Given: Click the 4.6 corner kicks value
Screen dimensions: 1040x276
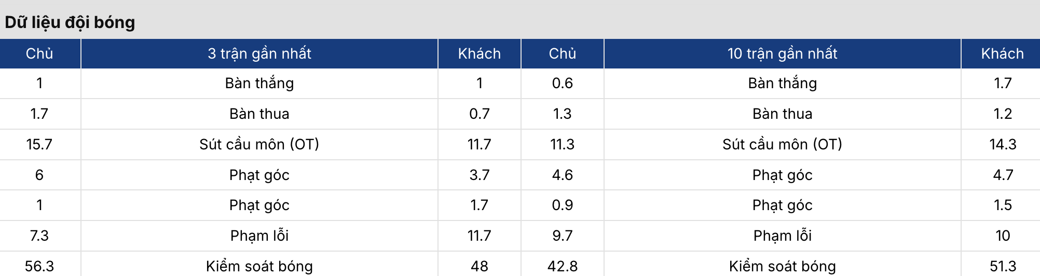Looking at the screenshot, I should tap(563, 175).
